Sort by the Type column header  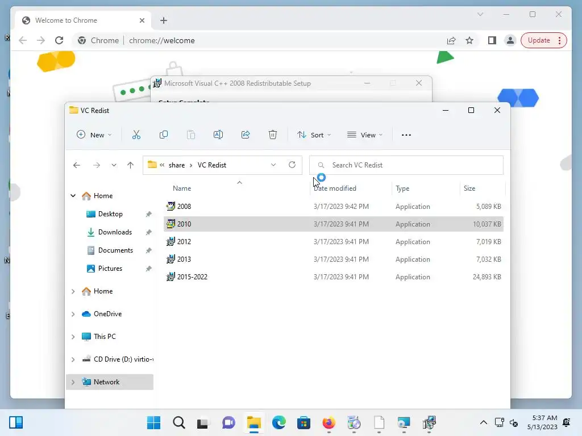[x=402, y=188]
